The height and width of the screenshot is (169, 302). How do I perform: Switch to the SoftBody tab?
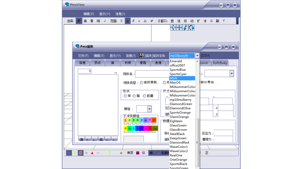(220, 62)
